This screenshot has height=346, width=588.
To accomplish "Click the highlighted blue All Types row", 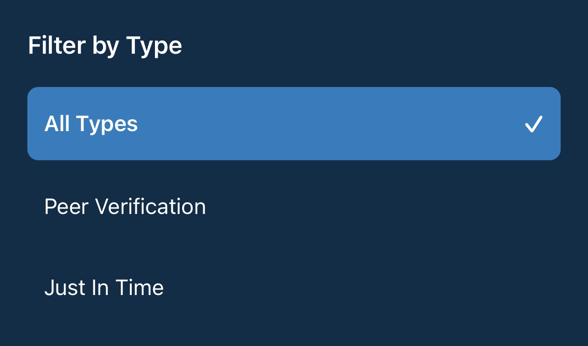I will (x=294, y=124).
